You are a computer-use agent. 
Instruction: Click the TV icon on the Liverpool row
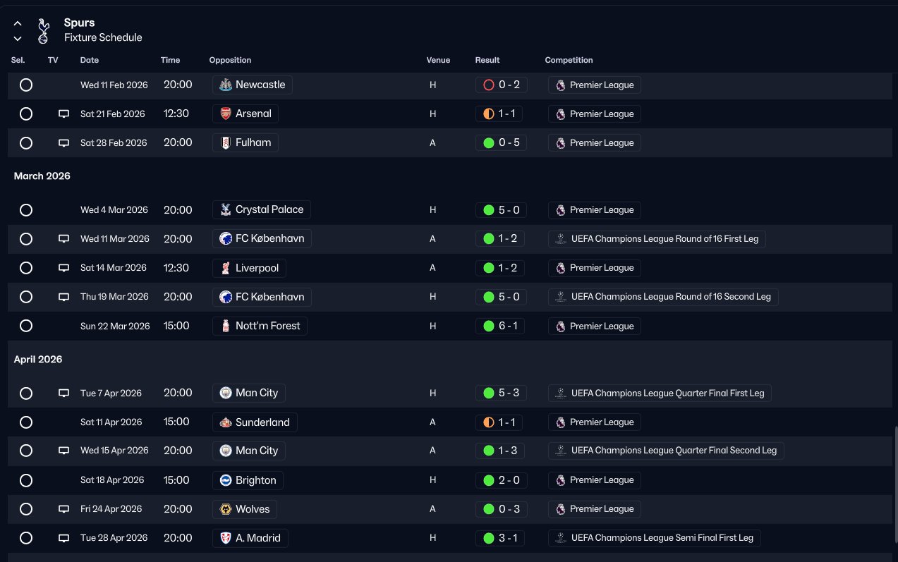63,268
